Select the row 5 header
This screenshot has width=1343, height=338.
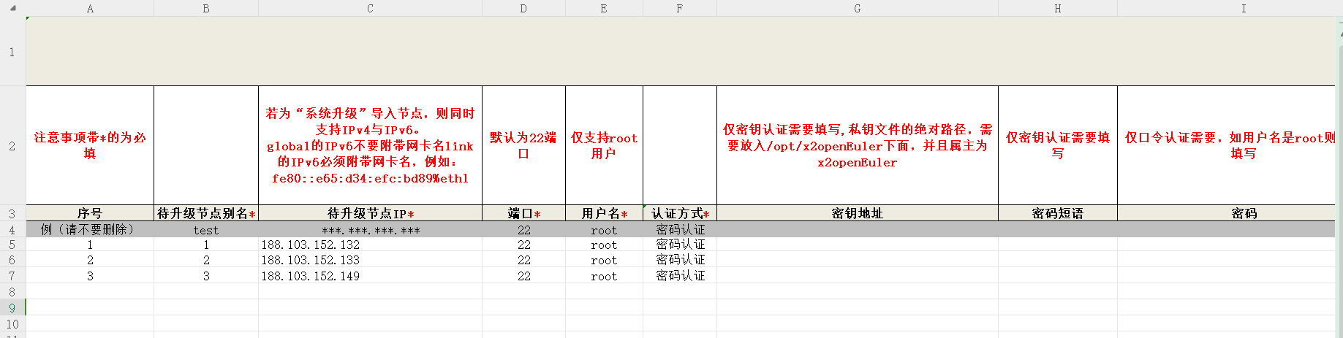[x=12, y=245]
